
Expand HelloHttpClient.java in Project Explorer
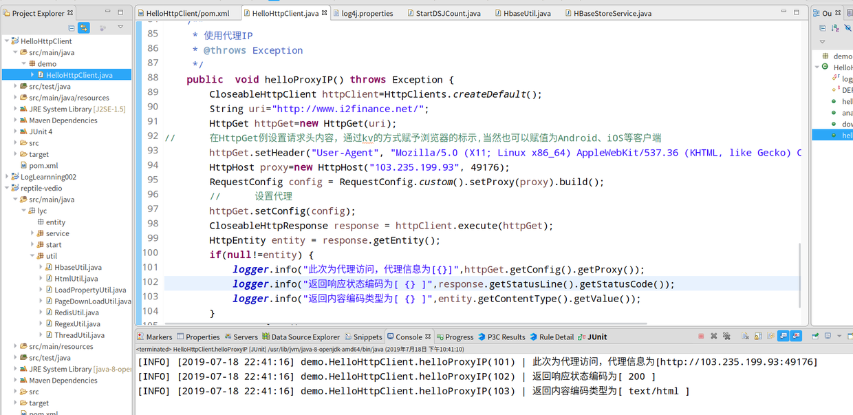point(32,74)
